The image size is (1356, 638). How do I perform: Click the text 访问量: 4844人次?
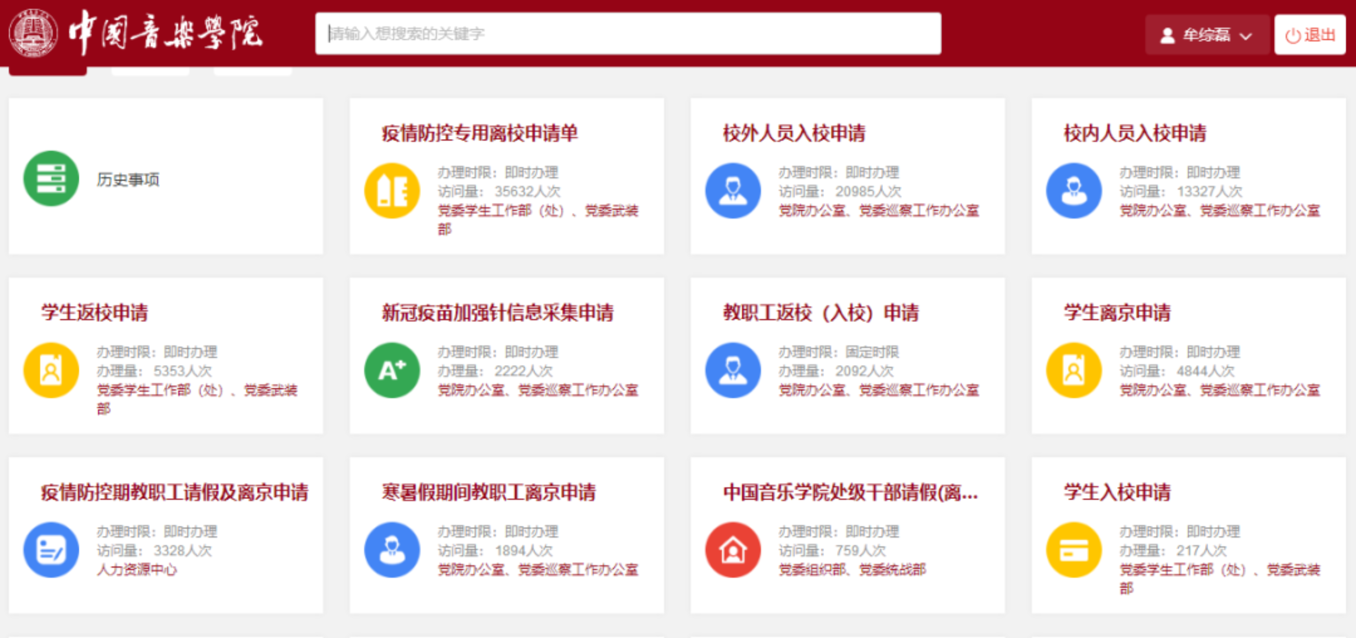pos(1177,370)
